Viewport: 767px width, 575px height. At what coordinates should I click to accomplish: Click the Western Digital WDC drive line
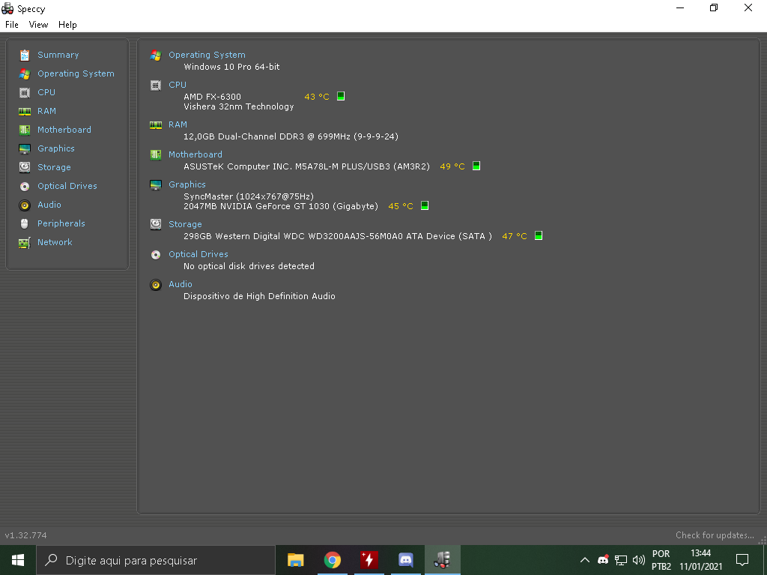tap(338, 236)
